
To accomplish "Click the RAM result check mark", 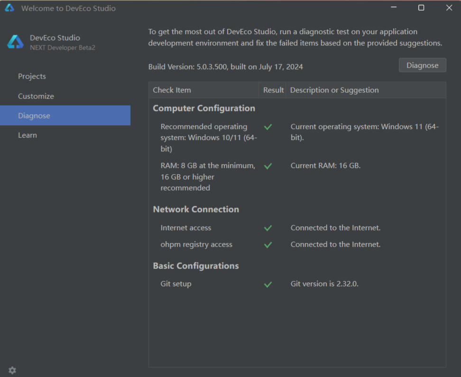I will click(268, 166).
